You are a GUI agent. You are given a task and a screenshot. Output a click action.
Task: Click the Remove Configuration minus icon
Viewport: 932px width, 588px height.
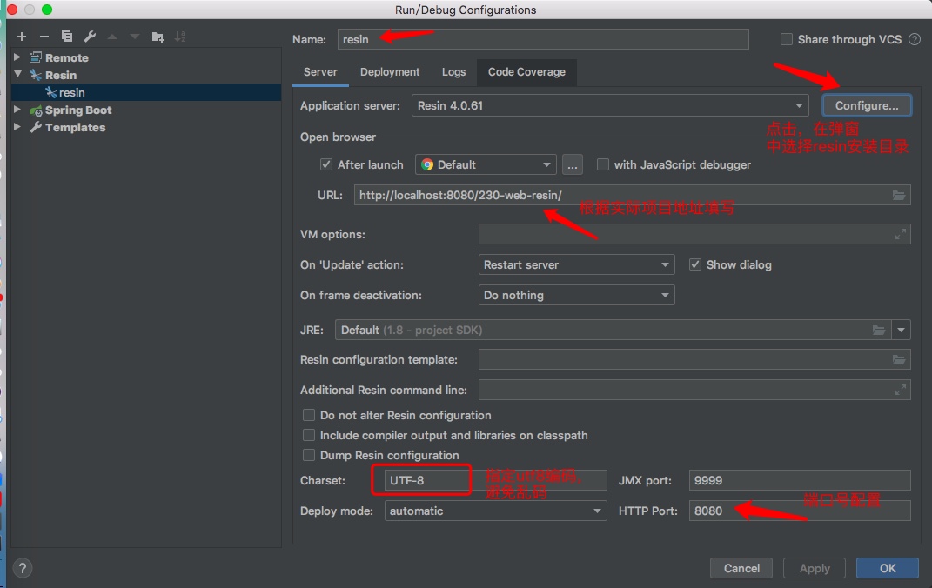pyautogui.click(x=44, y=37)
